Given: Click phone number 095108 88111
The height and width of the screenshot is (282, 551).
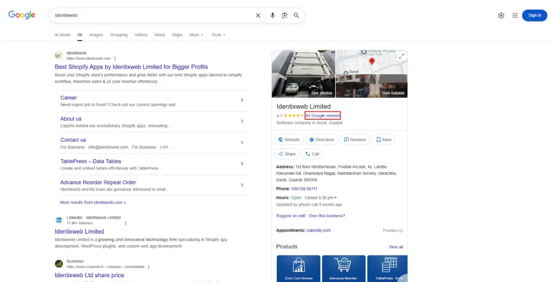Looking at the screenshot, I should [305, 189].
